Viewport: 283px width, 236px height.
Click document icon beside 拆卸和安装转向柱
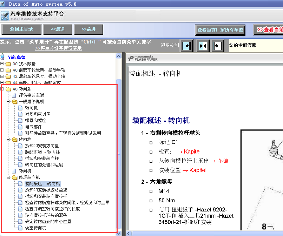20,158
